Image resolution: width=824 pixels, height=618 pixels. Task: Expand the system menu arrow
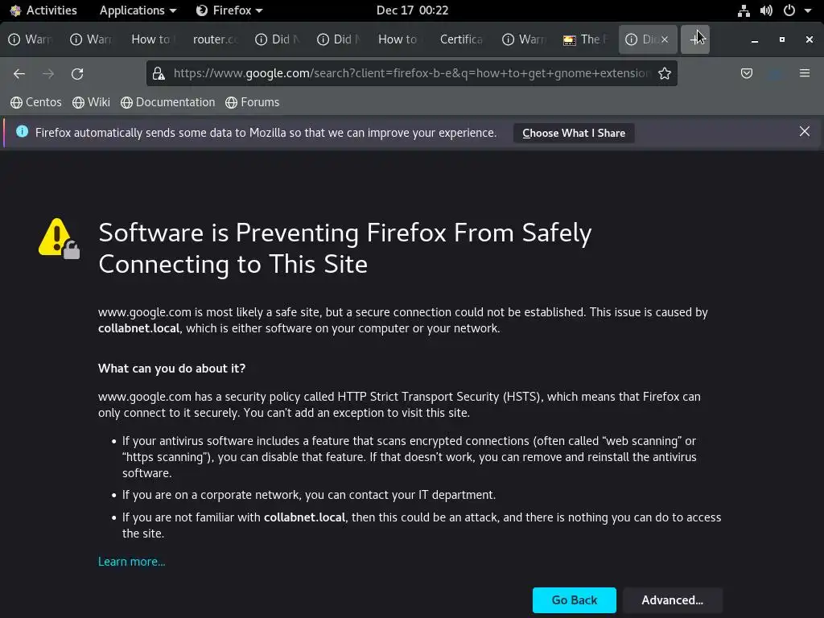(x=808, y=10)
